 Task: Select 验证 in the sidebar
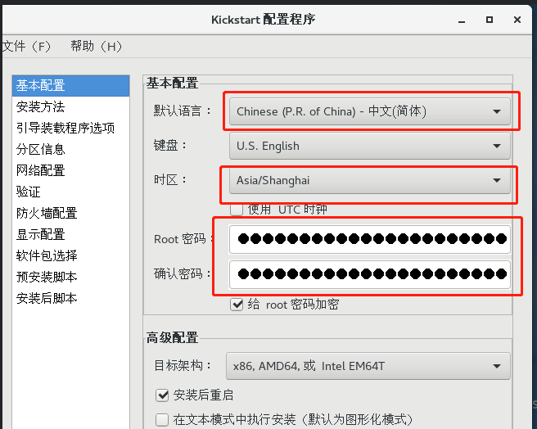pyautogui.click(x=71, y=192)
